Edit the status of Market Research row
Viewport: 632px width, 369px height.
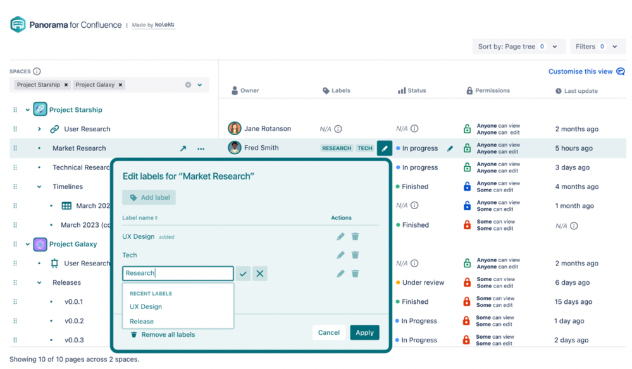coord(450,148)
